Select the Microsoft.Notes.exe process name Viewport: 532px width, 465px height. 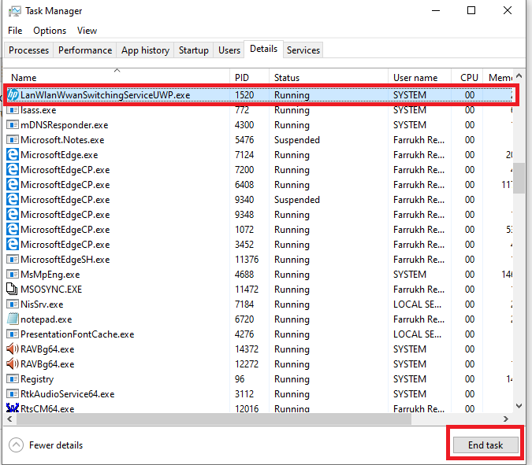pyautogui.click(x=62, y=140)
